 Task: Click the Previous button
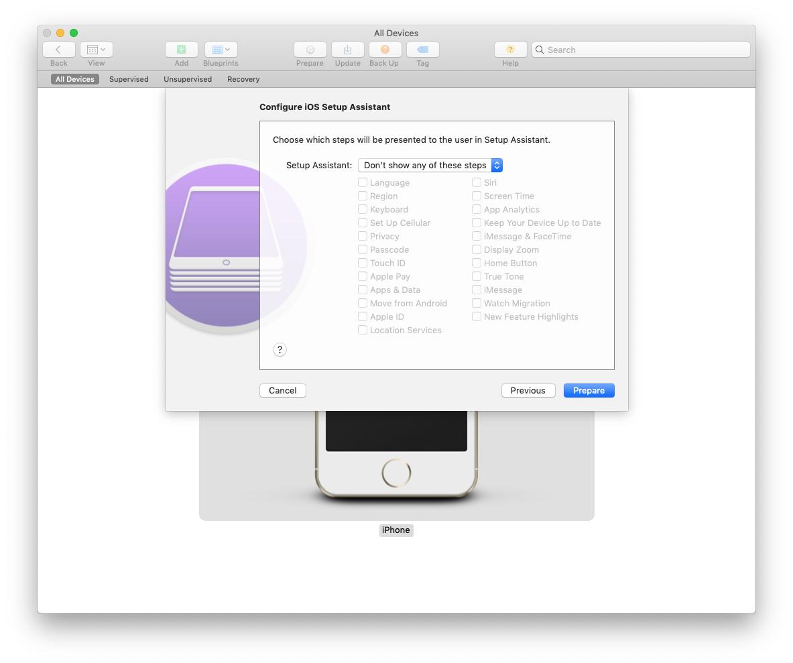pyautogui.click(x=528, y=390)
